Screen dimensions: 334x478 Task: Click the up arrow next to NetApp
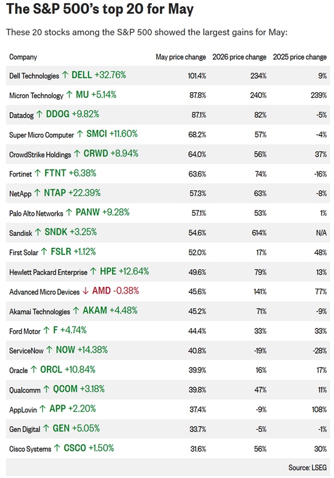(x=37, y=193)
